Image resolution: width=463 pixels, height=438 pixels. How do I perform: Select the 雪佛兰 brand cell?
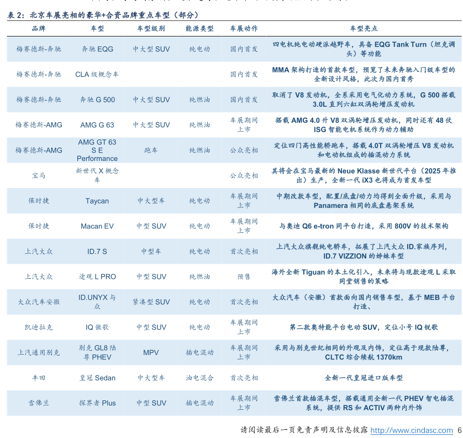[39, 403]
